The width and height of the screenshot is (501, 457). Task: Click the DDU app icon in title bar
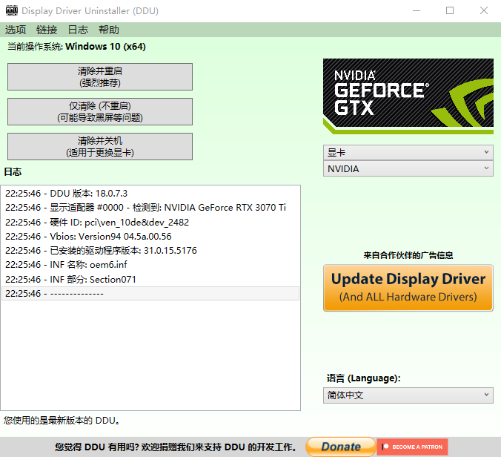(12, 10)
